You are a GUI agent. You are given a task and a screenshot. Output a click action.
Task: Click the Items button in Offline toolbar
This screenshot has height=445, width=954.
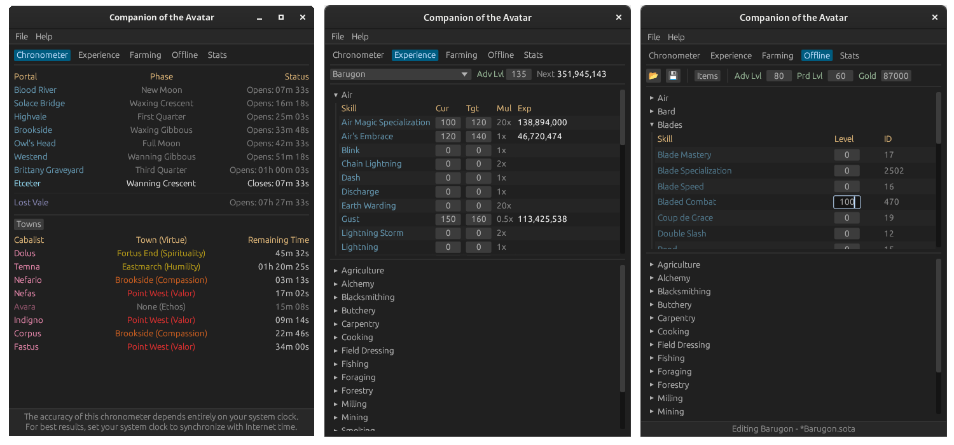707,76
